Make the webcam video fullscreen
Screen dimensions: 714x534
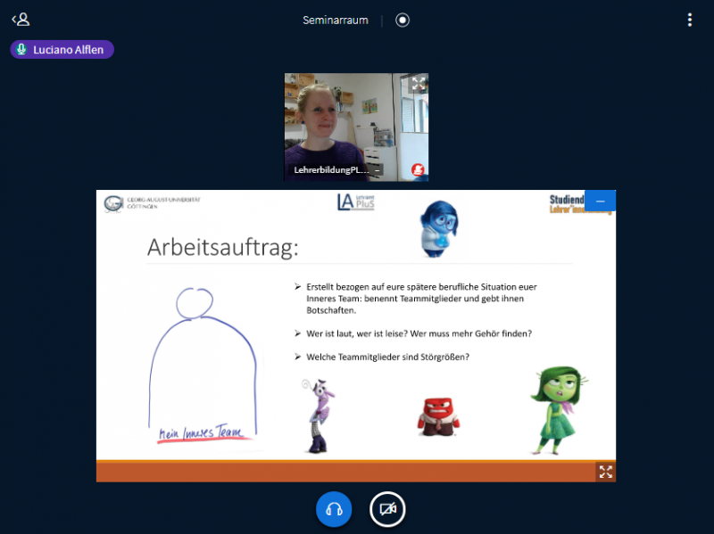[x=418, y=83]
